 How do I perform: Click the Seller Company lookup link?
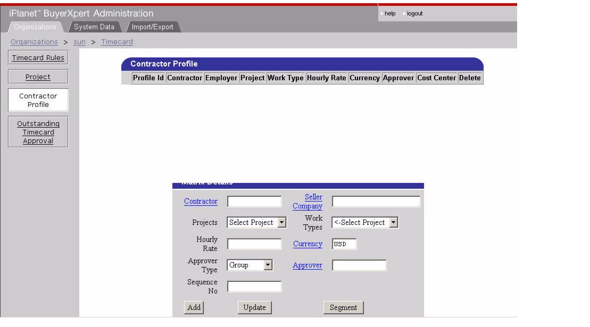(308, 201)
